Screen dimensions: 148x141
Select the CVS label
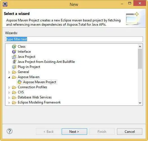(x=21, y=92)
